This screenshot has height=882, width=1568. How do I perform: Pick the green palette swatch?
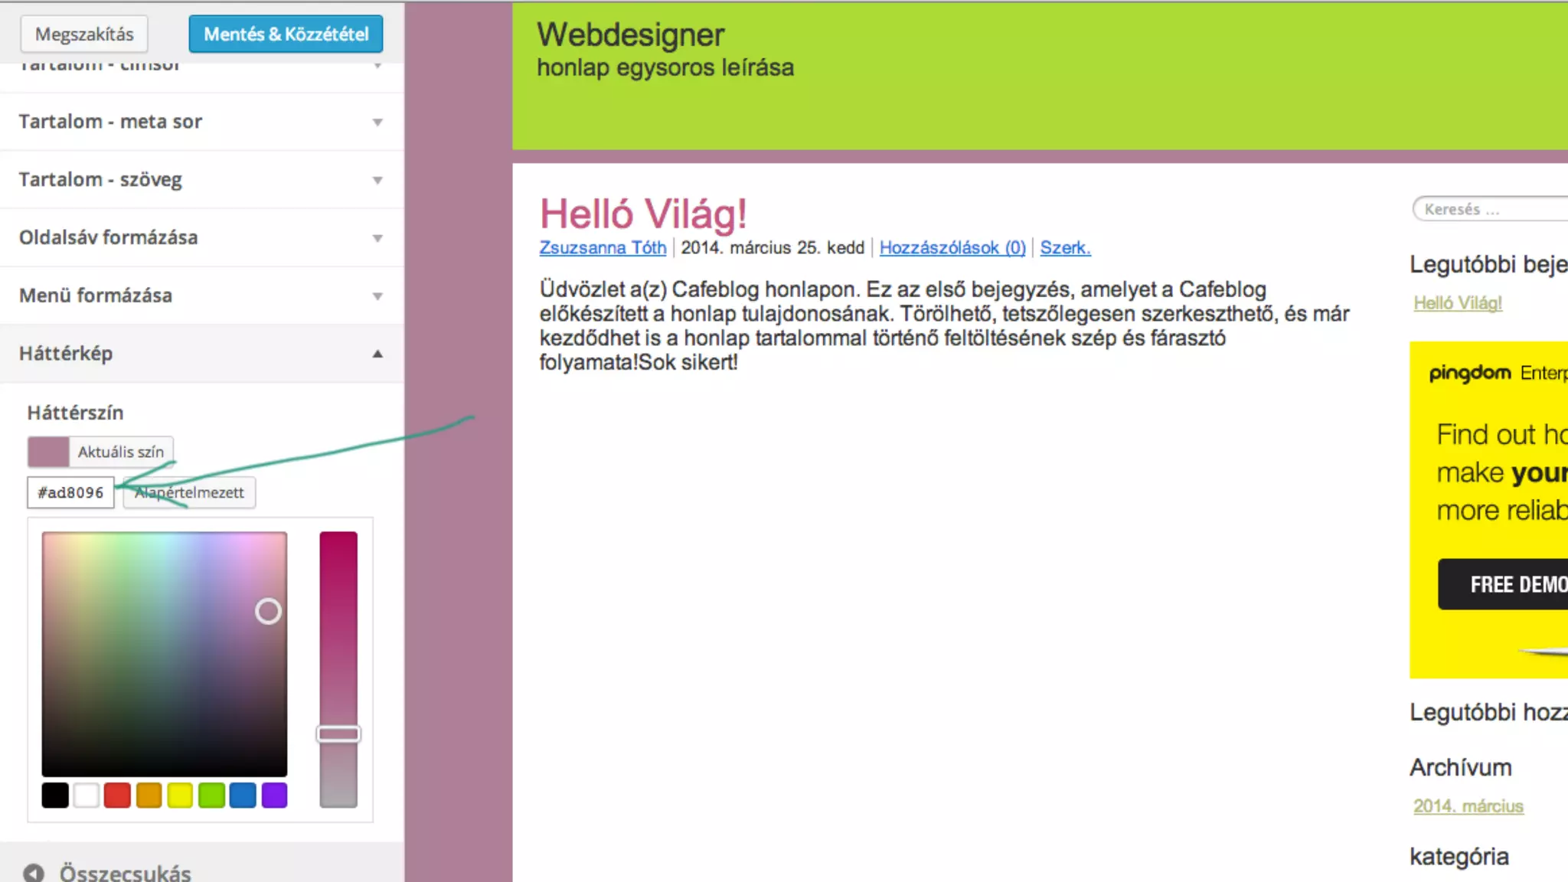(211, 795)
